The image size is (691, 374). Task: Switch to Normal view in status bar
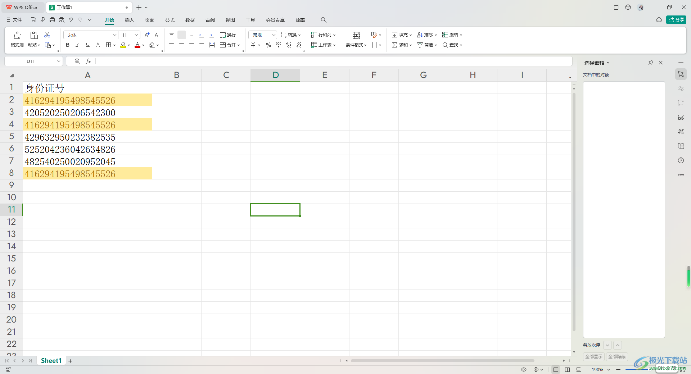[x=556, y=370]
